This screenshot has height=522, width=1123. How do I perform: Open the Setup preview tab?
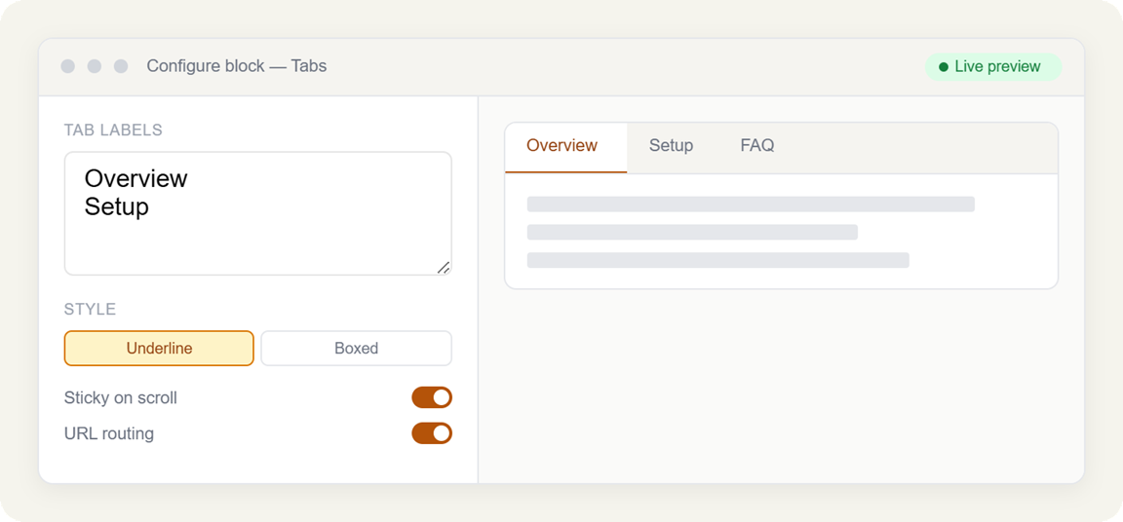pos(671,147)
